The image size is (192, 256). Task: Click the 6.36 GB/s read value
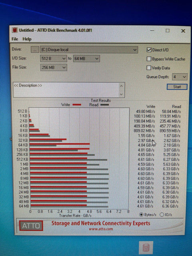coord(170,206)
